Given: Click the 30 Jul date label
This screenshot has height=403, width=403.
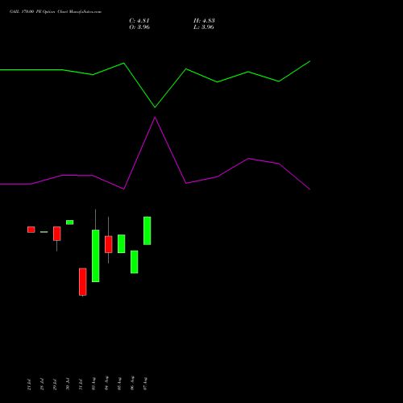Looking at the screenshot, I should pos(68,384).
